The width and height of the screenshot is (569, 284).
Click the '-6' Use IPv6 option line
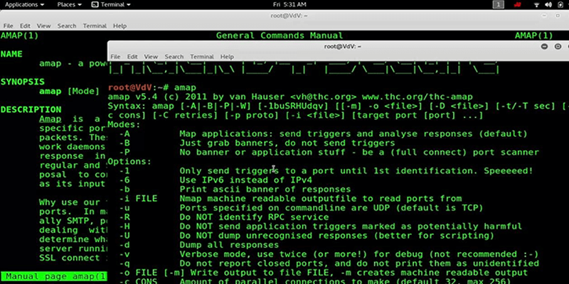click(x=216, y=180)
